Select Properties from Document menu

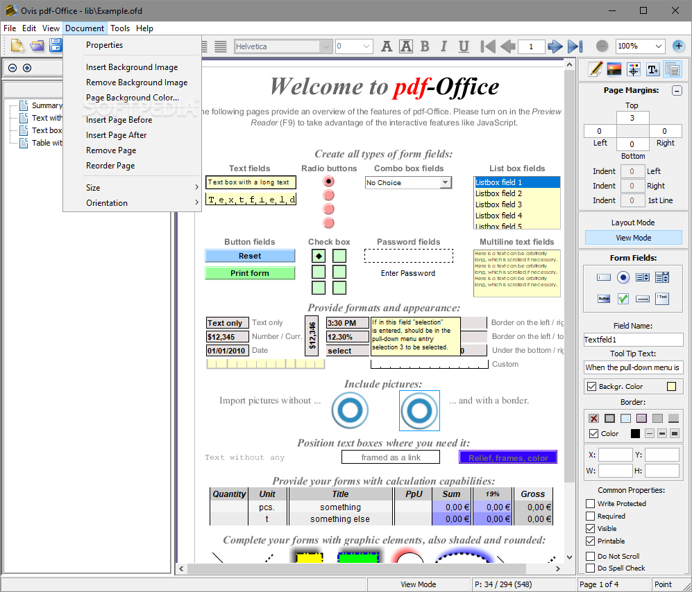click(x=133, y=45)
